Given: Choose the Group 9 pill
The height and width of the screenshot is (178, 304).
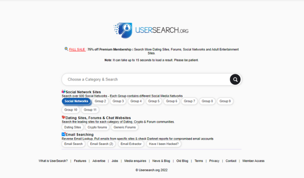Looking at the screenshot, I should point(225,101).
